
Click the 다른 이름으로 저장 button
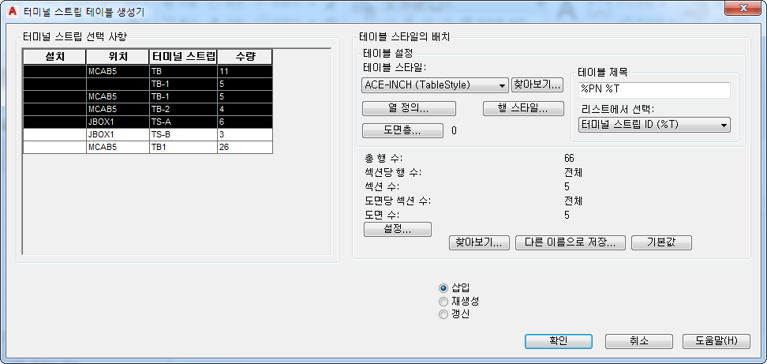coord(571,242)
